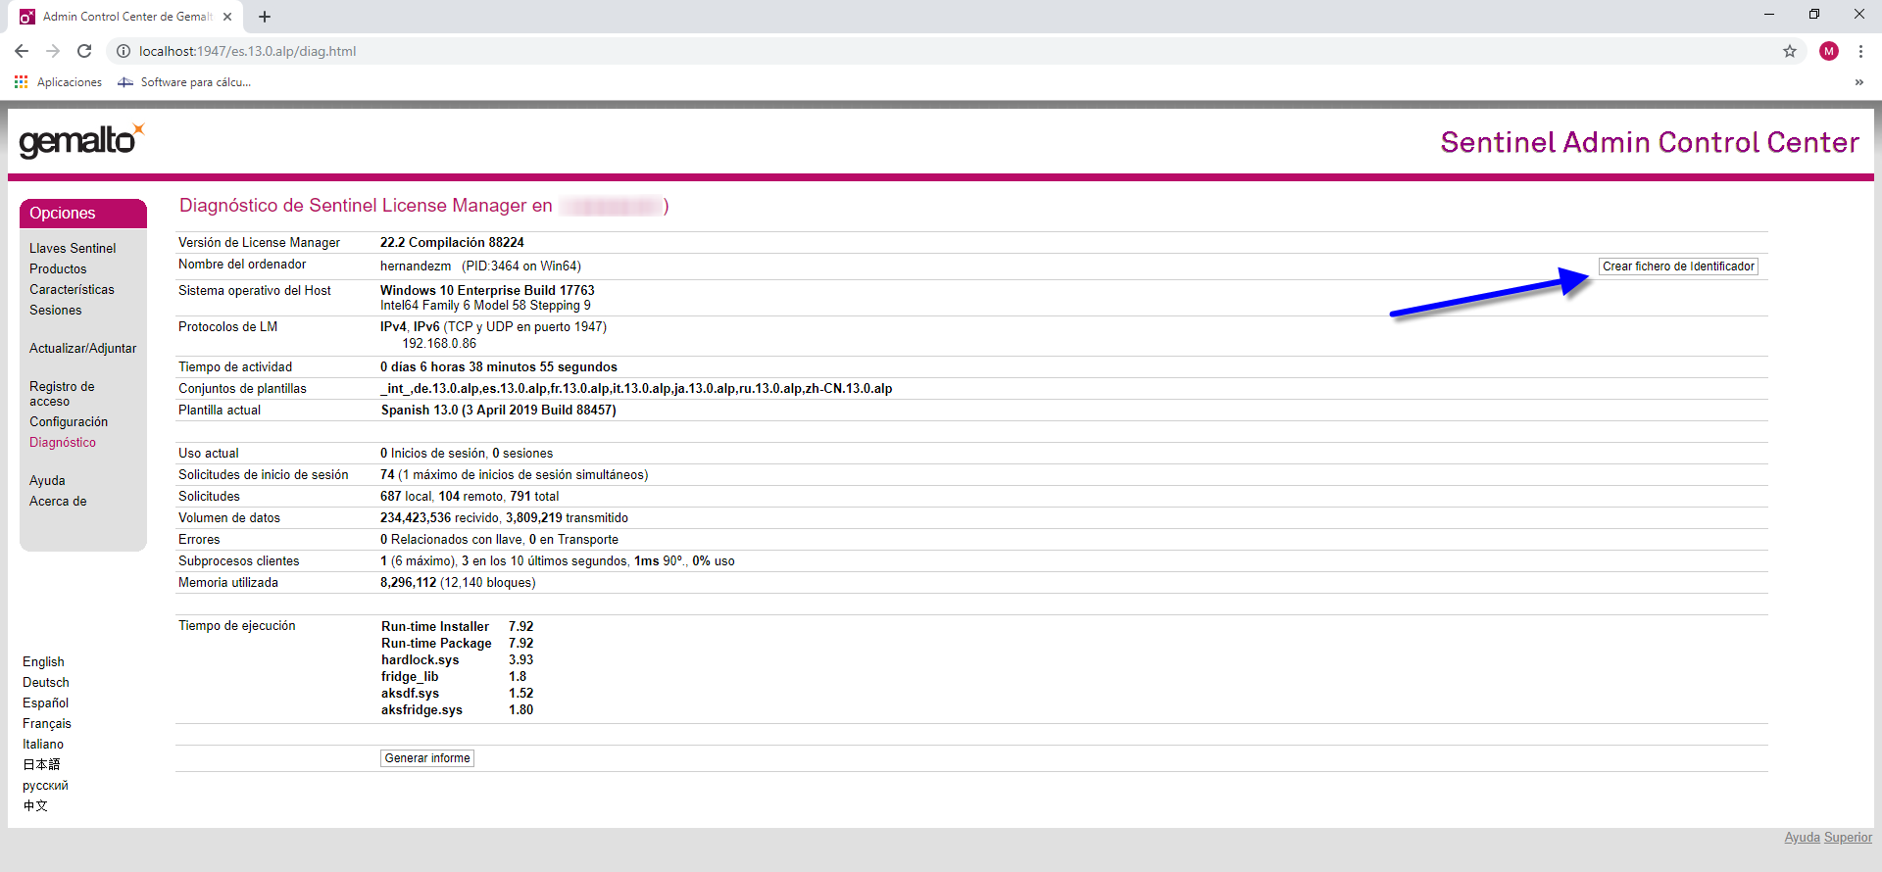Bookmark this page with the star icon
Image resolution: width=1882 pixels, height=872 pixels.
[x=1790, y=51]
